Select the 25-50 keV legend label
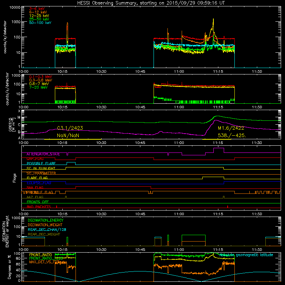 coord(39,19)
